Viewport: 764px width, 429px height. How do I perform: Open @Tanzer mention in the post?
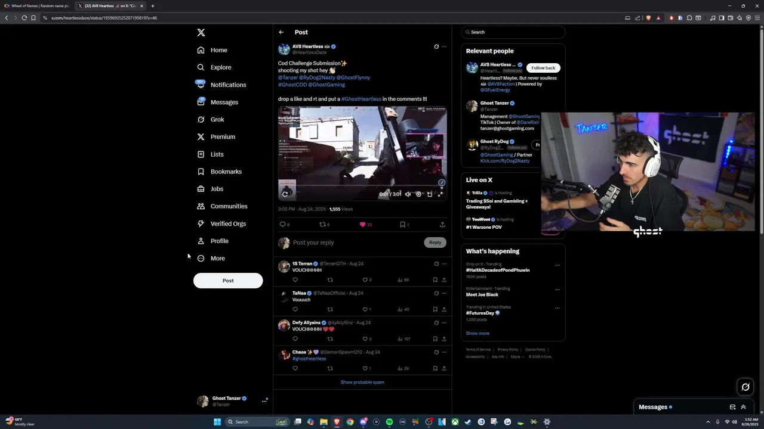(x=288, y=77)
